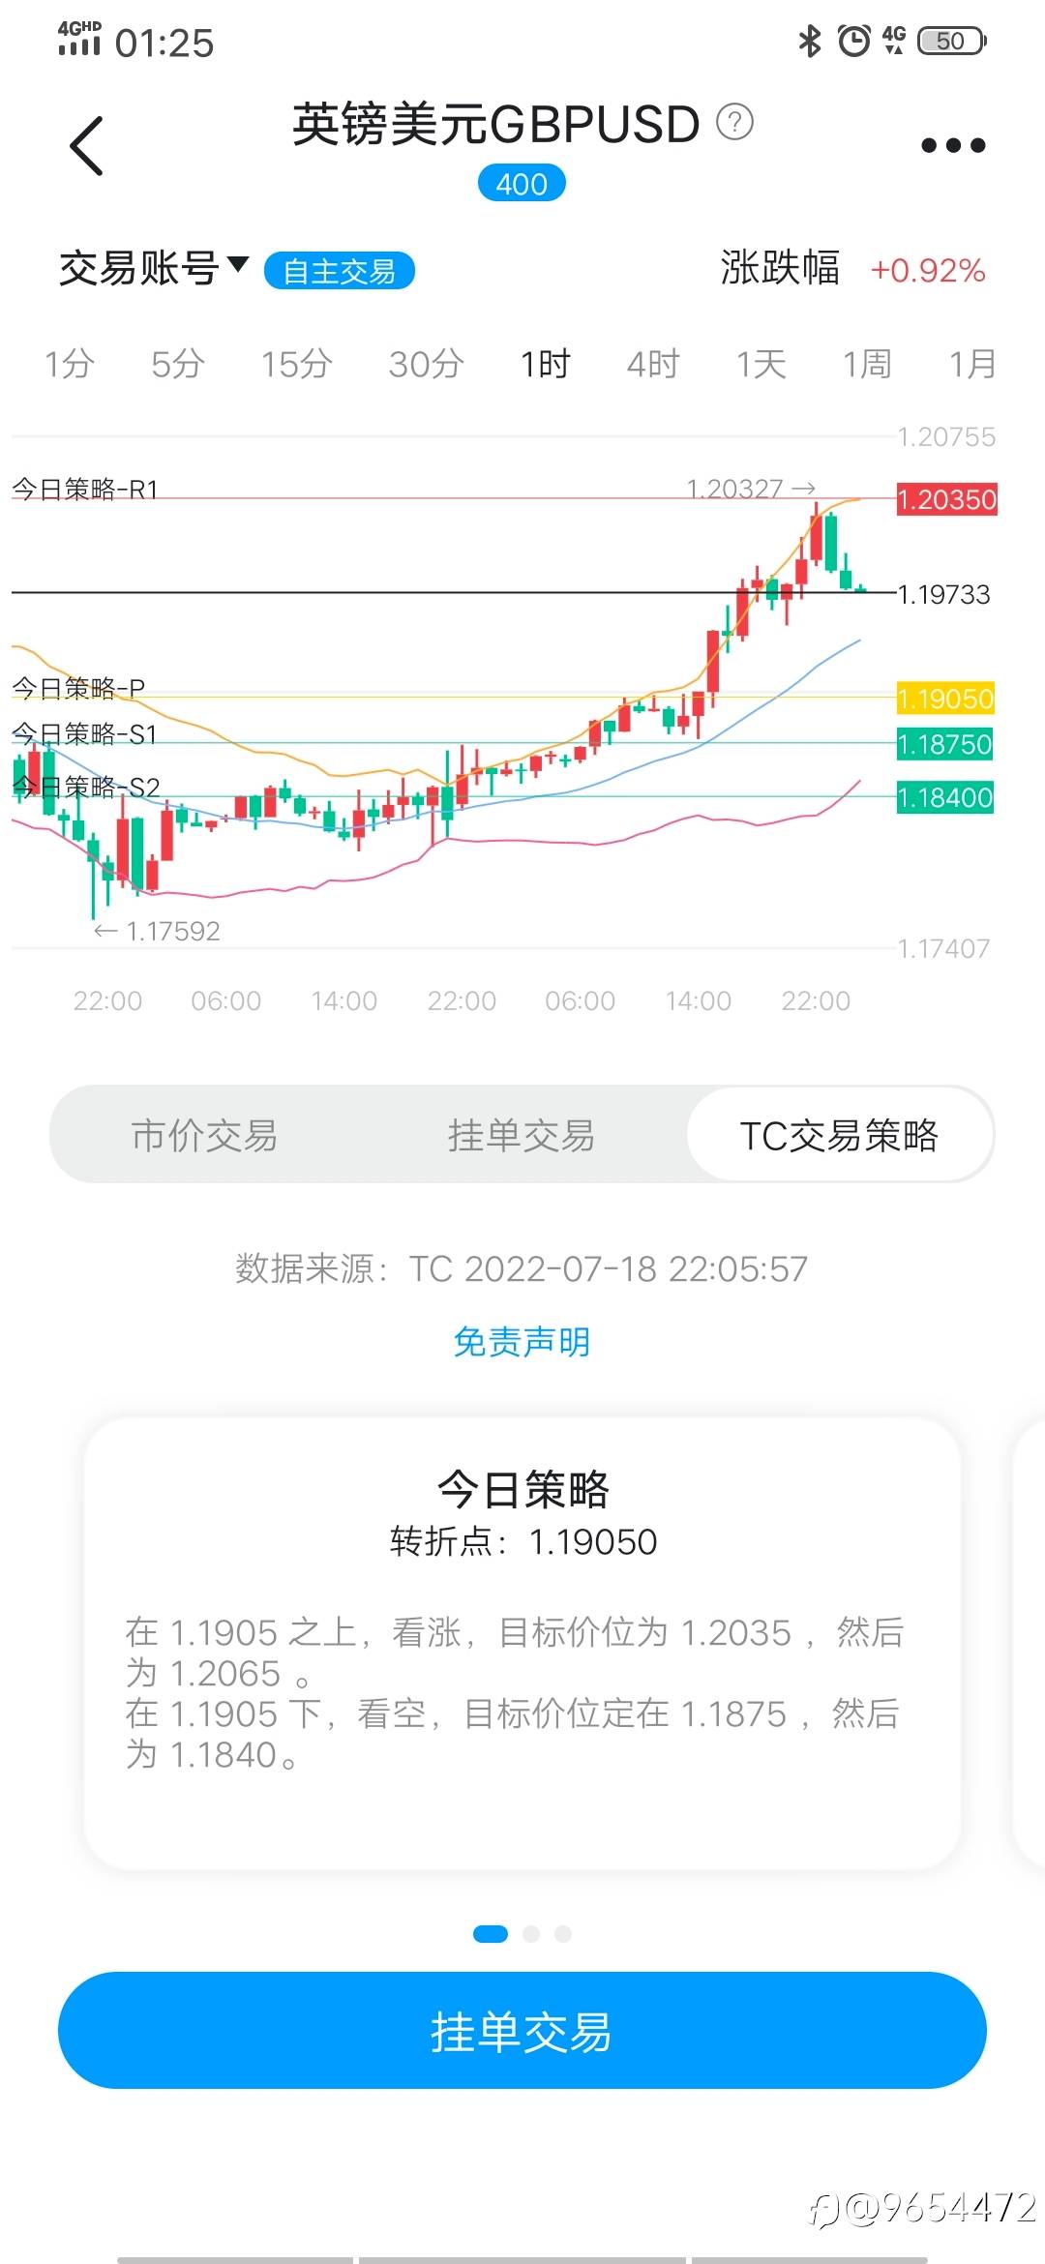Switch to 市价交易 tab
The image size is (1045, 2264).
pyautogui.click(x=204, y=1135)
